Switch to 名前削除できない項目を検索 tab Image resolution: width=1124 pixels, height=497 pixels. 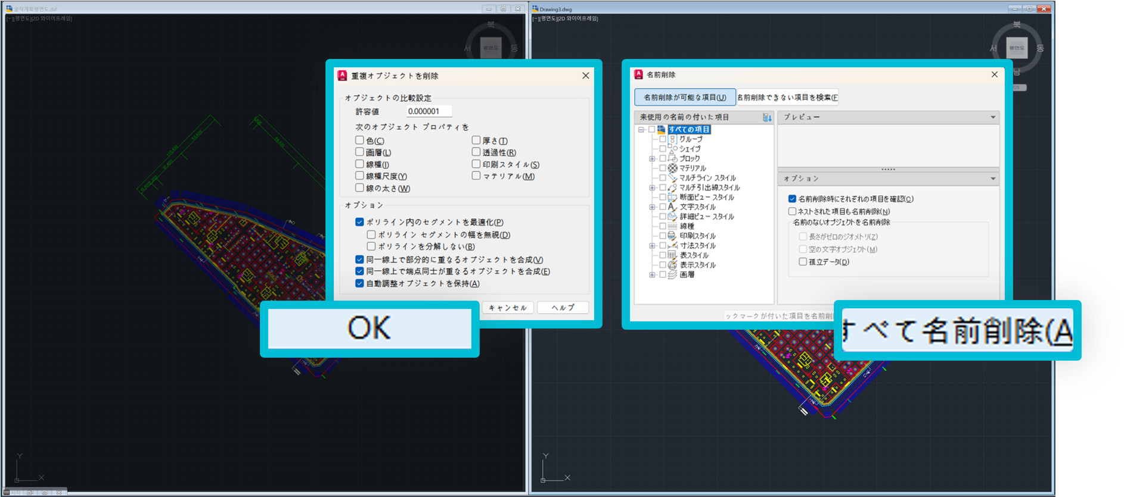click(787, 97)
